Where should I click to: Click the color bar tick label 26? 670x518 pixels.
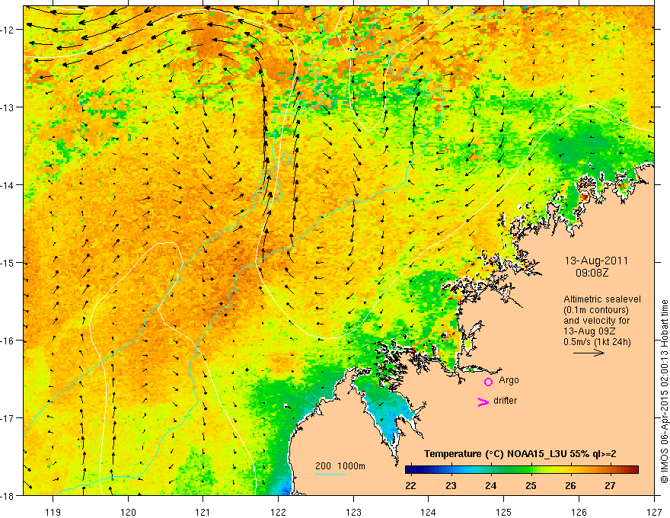click(570, 485)
